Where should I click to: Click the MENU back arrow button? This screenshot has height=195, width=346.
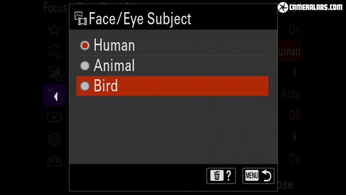[x=258, y=176]
